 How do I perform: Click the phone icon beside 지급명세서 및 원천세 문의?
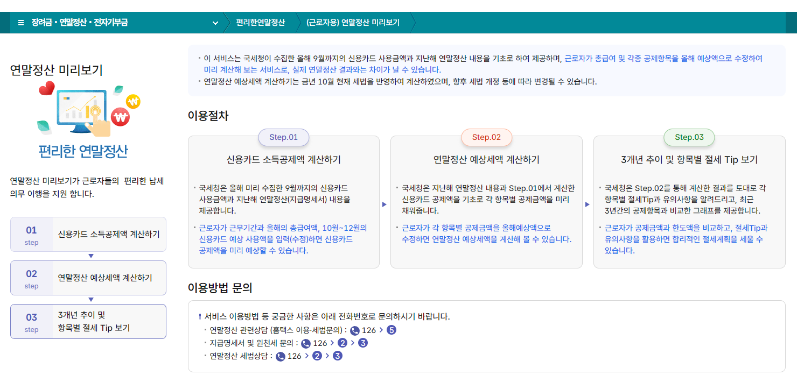[306, 343]
